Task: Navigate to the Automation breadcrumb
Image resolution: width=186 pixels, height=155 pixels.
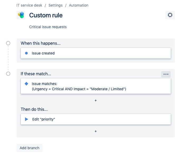Action: point(79,5)
